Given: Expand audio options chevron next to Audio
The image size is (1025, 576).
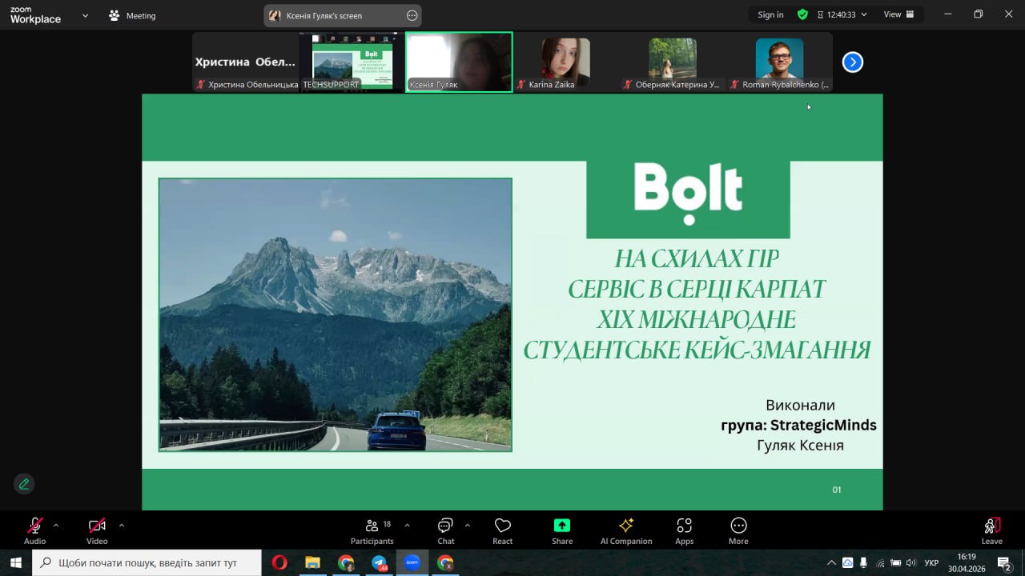Looking at the screenshot, I should click(x=56, y=526).
